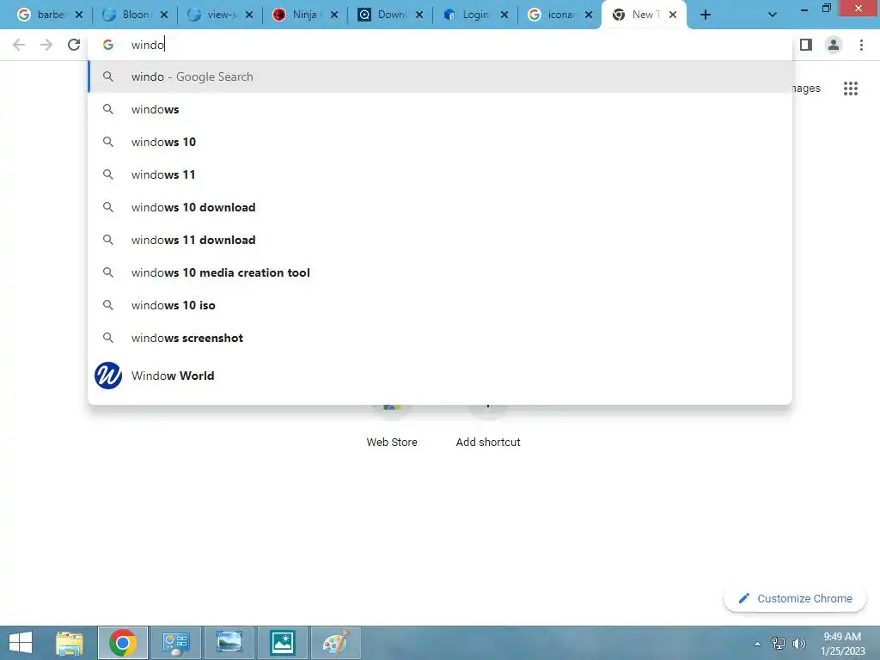Screen dimensions: 880x660
Task: Select 'windo - Google Search' suggestion
Action: (x=440, y=76)
